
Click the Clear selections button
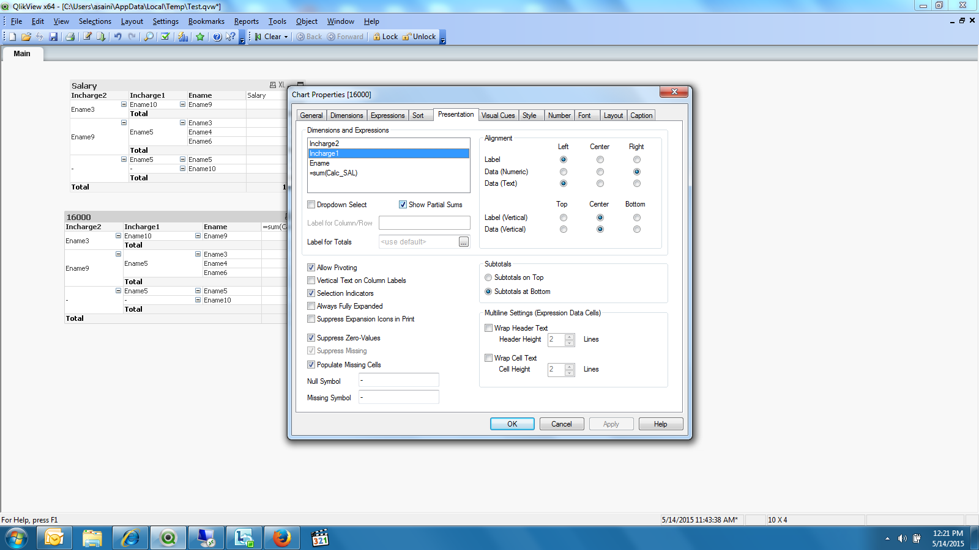[x=268, y=37]
